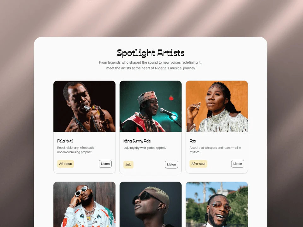
Task: Open Fela Kuti's saxophone photo
Action: (x=85, y=106)
